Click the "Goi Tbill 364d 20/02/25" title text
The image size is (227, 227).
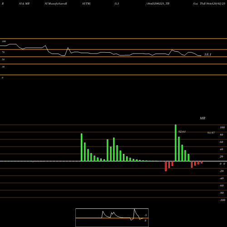[x=209, y=4]
